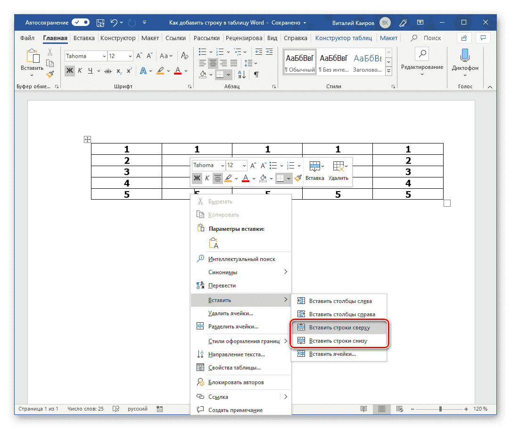Use Format Painter on the mini toolbar
The height and width of the screenshot is (429, 511).
tap(297, 178)
